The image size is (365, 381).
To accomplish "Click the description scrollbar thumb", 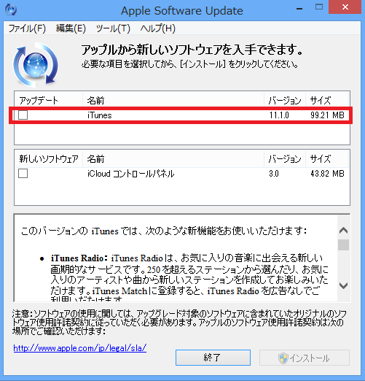I will pos(343,245).
